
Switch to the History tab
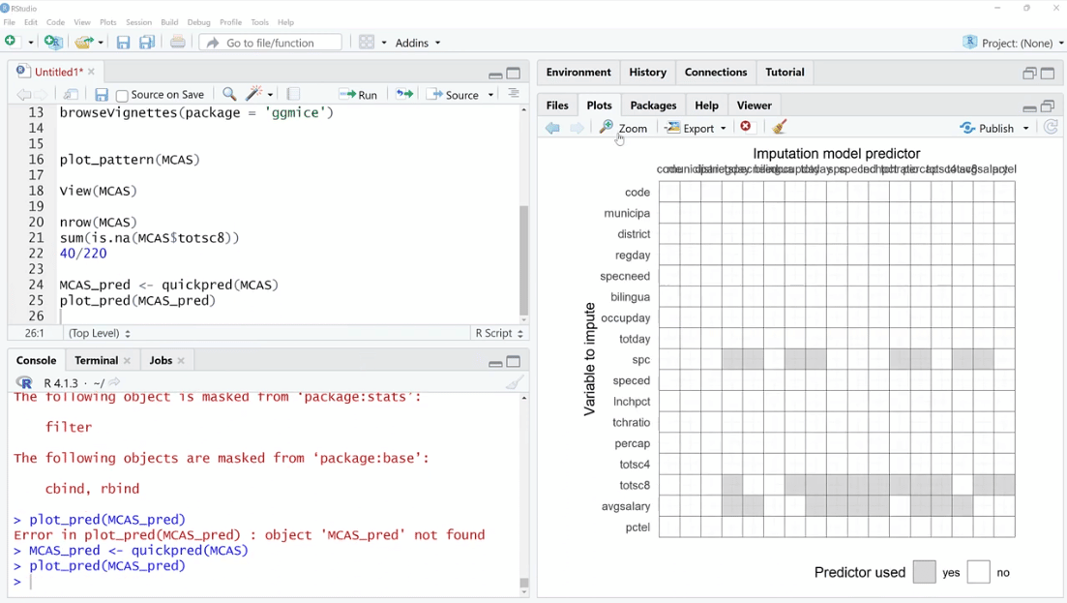(647, 73)
